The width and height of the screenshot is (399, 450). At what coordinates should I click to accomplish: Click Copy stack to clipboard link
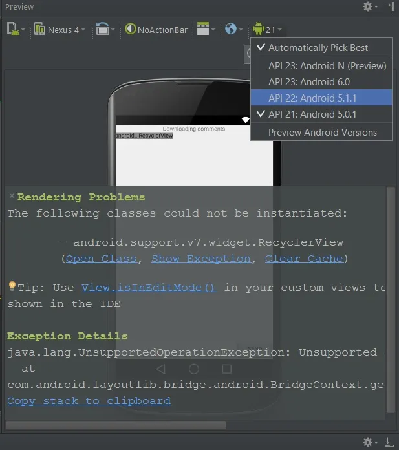pos(89,401)
